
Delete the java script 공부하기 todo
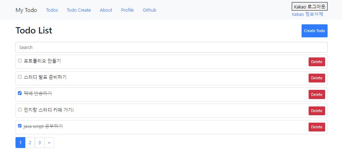point(317,127)
